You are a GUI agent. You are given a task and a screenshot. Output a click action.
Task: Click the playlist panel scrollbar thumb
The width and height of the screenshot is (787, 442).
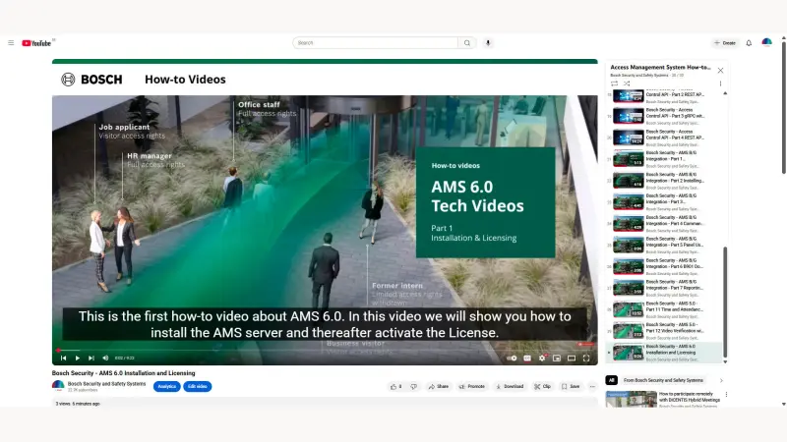click(x=725, y=303)
